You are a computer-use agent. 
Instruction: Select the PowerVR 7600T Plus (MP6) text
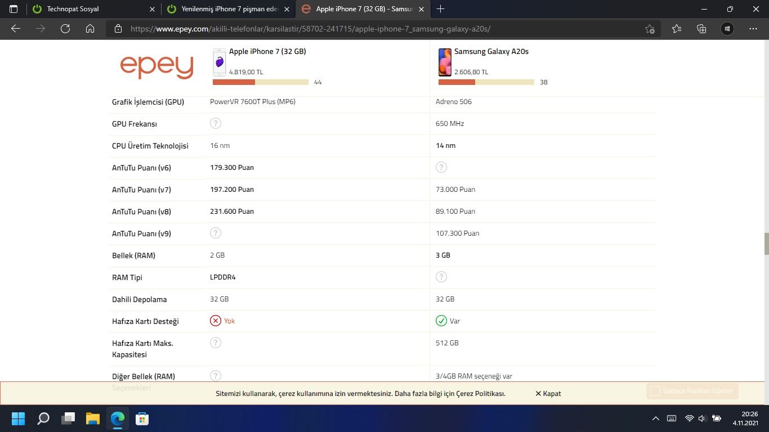coord(253,102)
